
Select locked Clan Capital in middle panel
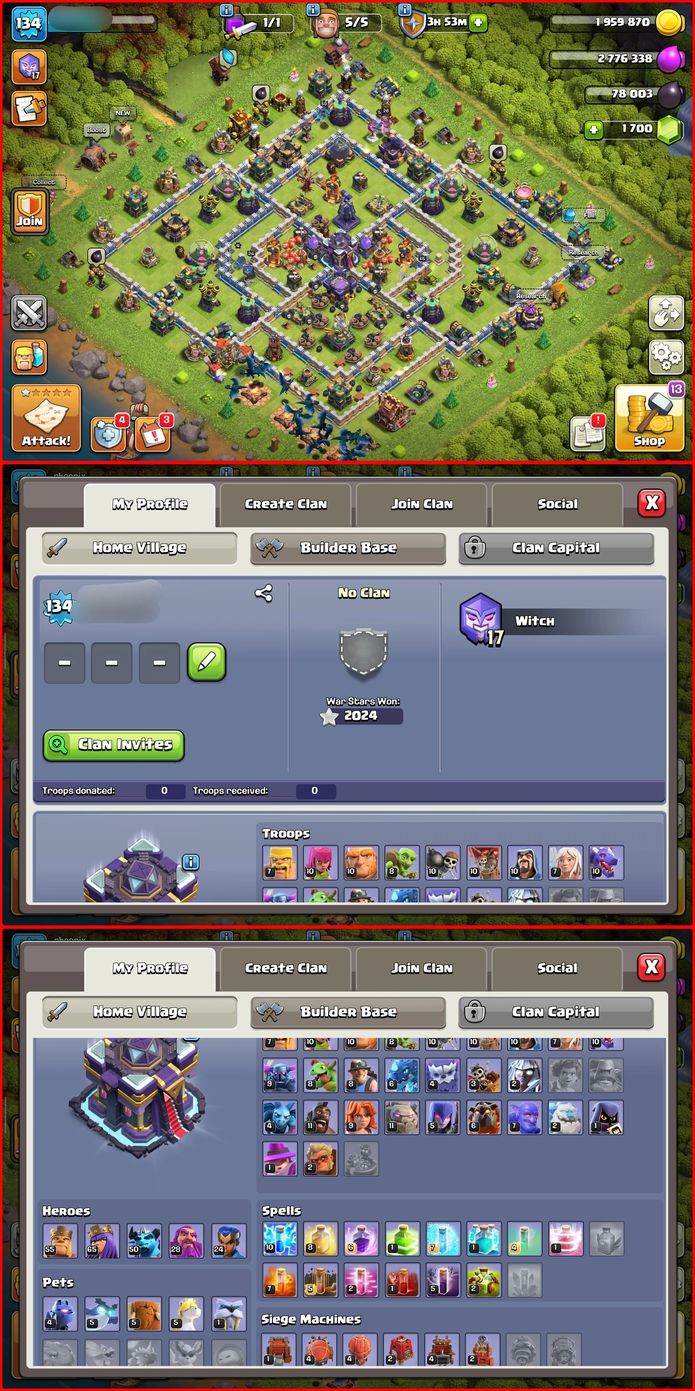click(556, 548)
